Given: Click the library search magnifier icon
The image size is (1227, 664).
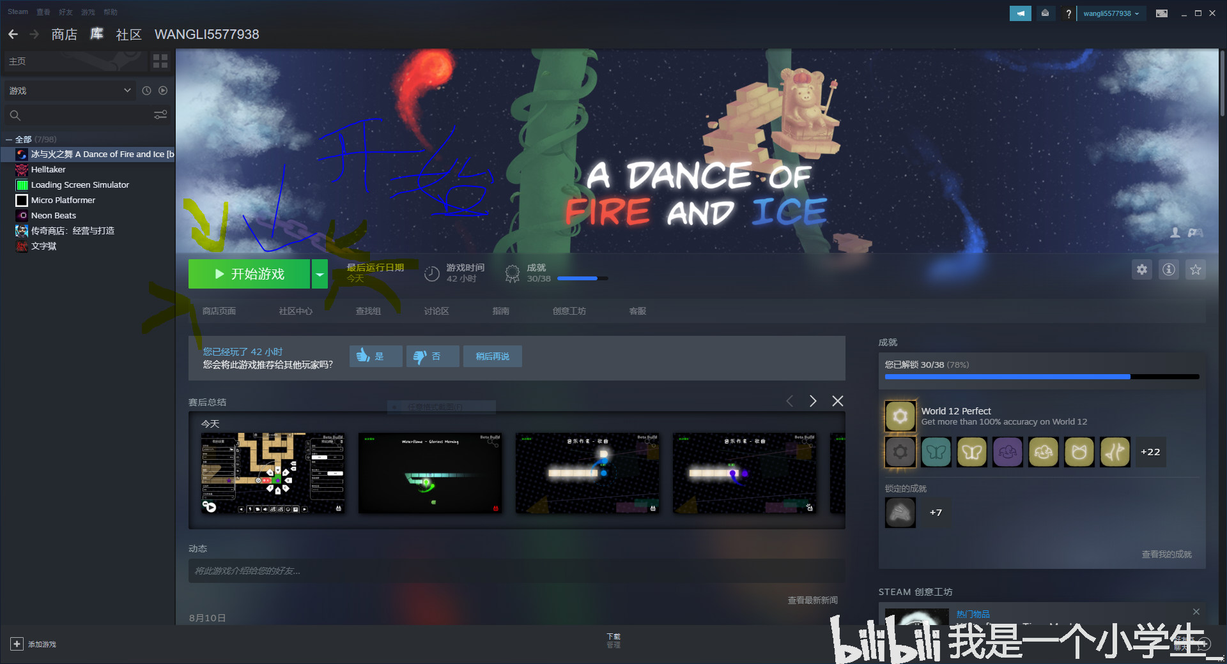Looking at the screenshot, I should (x=15, y=116).
